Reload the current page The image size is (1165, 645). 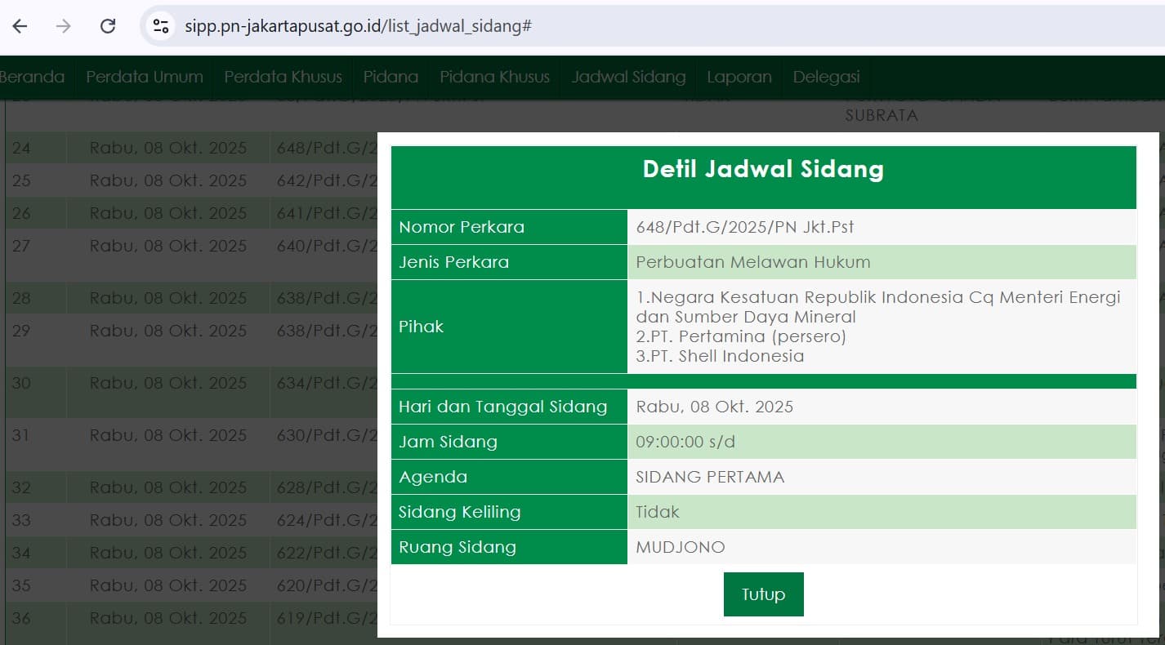(x=107, y=25)
